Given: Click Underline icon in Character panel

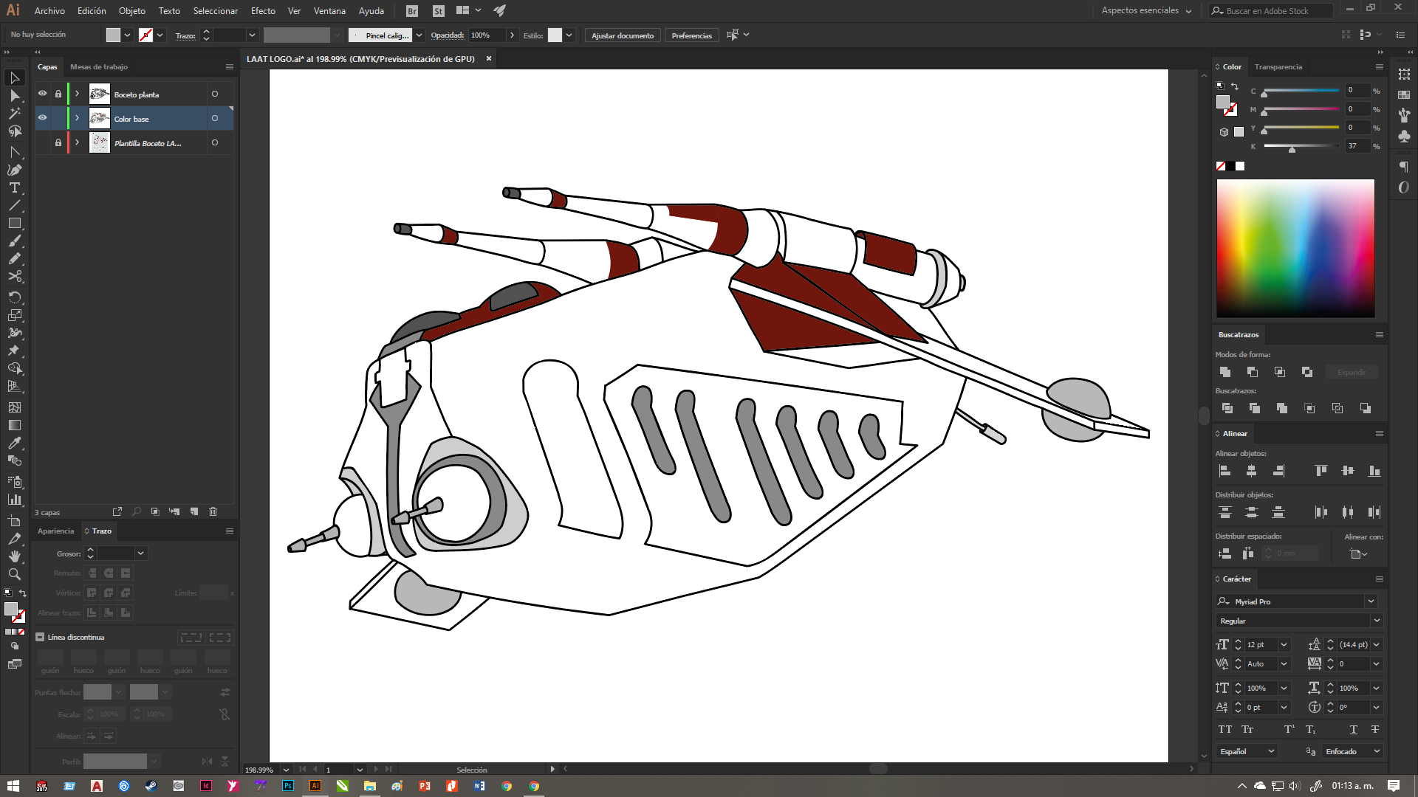Looking at the screenshot, I should (x=1353, y=729).
